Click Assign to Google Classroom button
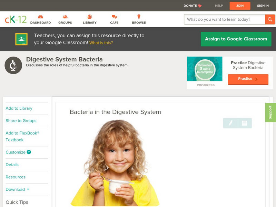Viewport: 276px width, 207px height. click(236, 39)
